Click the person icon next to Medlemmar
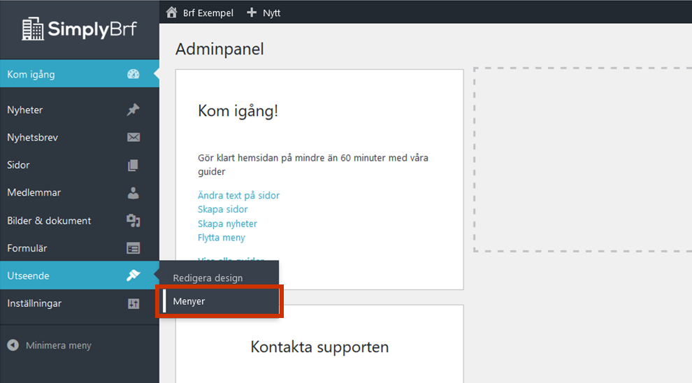The width and height of the screenshot is (692, 383). coord(133,193)
